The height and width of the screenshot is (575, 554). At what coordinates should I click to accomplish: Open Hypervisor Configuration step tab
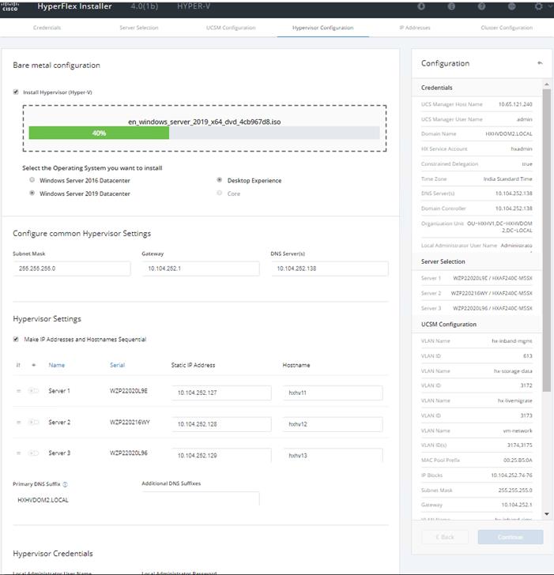[x=323, y=28]
